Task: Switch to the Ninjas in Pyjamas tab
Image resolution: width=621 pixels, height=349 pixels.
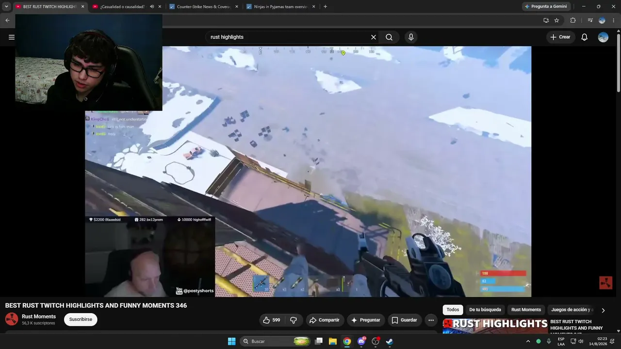Action: click(280, 7)
